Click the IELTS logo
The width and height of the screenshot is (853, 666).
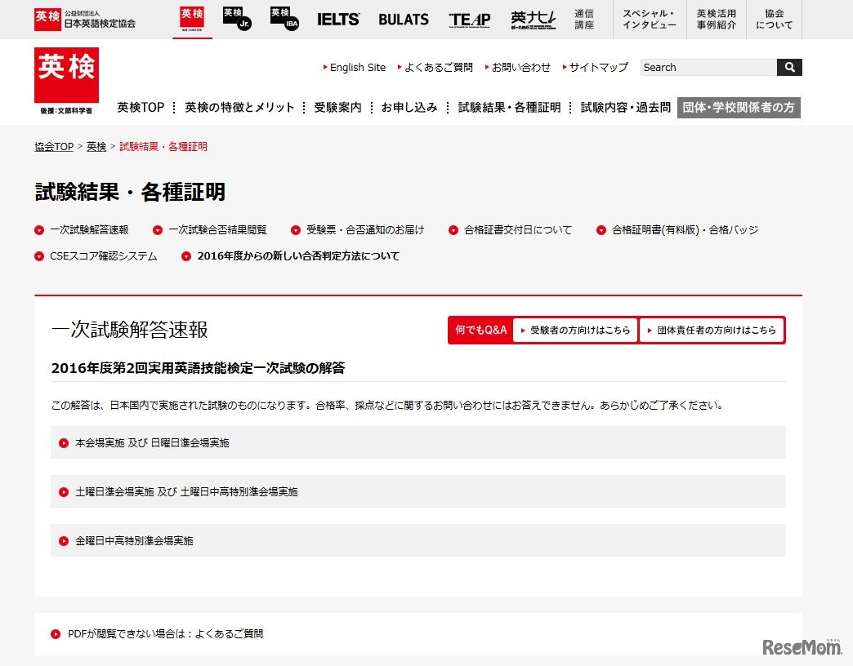click(337, 19)
